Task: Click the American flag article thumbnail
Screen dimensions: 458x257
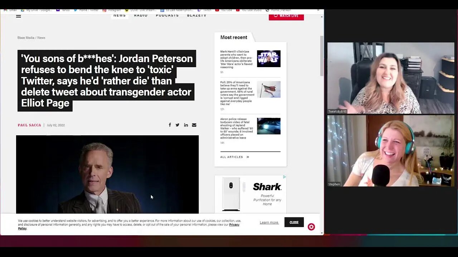Action: (x=269, y=89)
